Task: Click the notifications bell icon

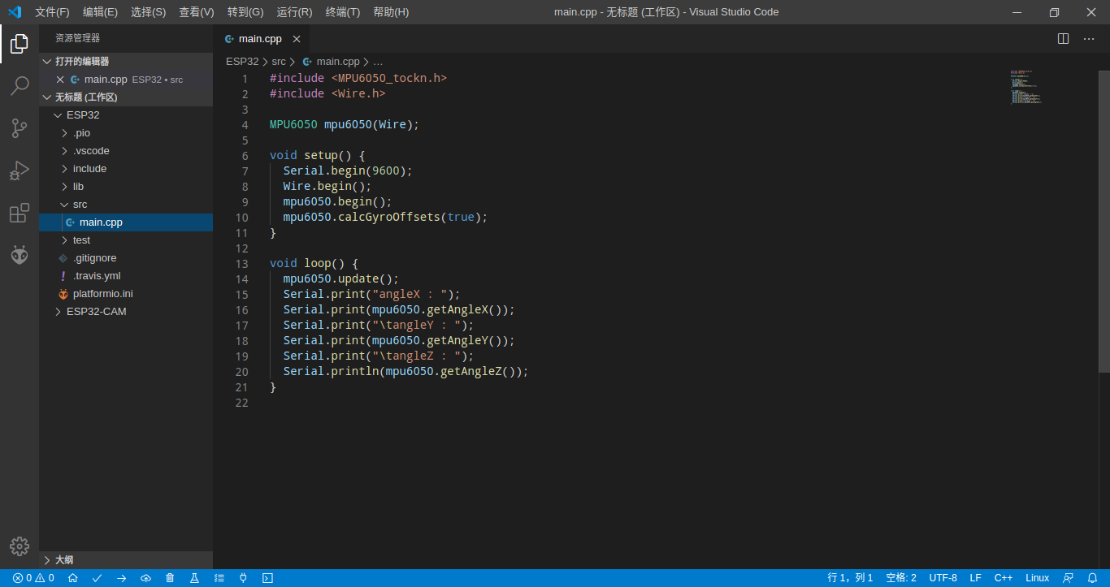Action: [x=1092, y=578]
